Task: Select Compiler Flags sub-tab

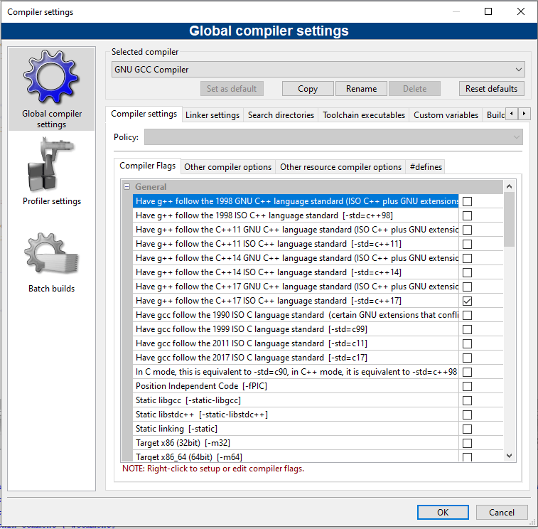Action: pyautogui.click(x=148, y=166)
